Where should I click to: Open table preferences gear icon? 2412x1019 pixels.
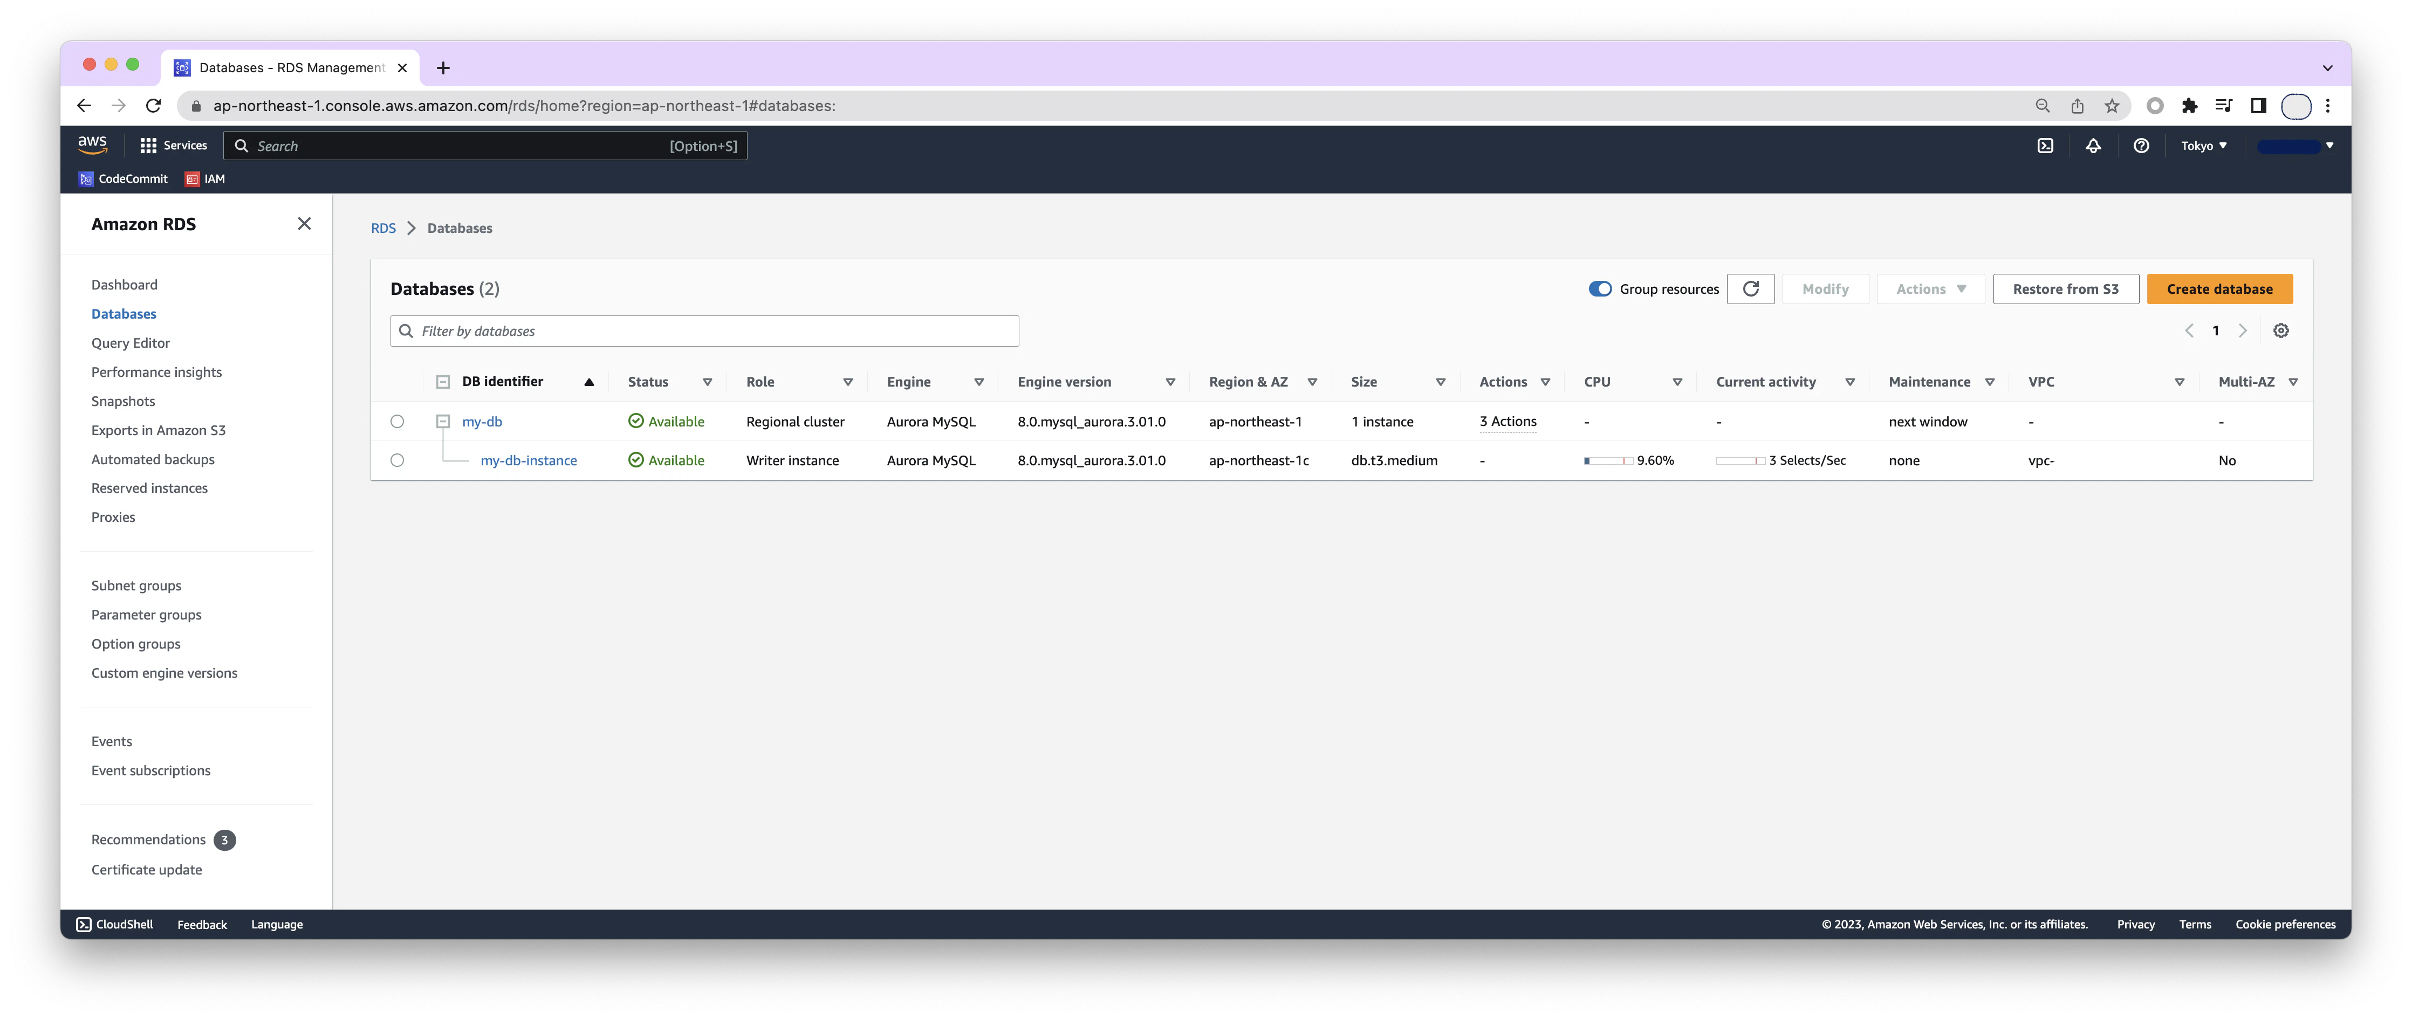(x=2281, y=331)
